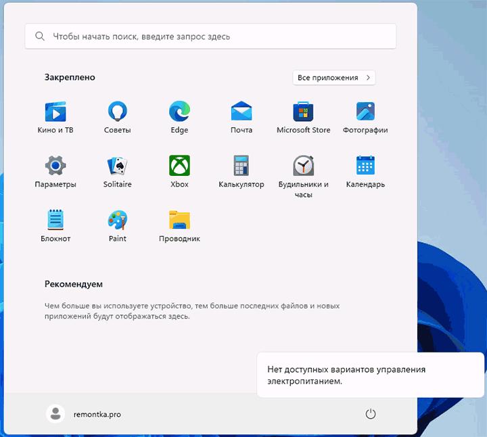487x437 pixels.
Task: Launch Solitaire game
Action: (118, 172)
